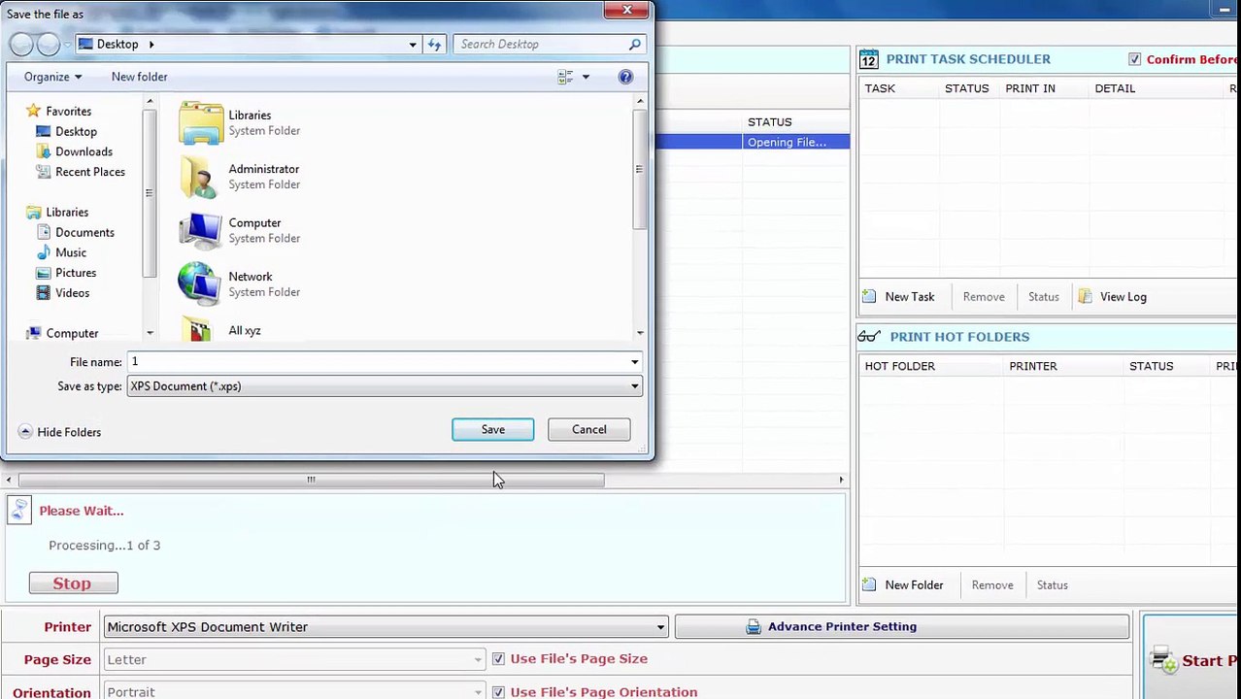Viewport: 1241px width, 699px height.
Task: Click Remove in Print Hot Folders
Action: [992, 585]
